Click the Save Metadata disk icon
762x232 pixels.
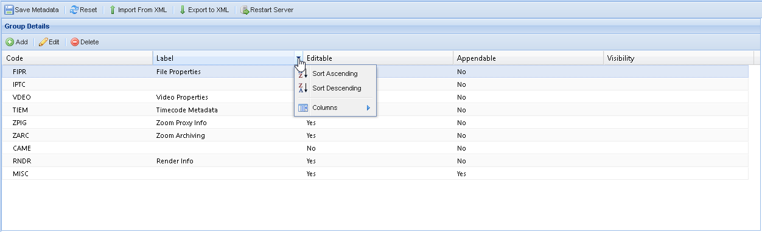pyautogui.click(x=9, y=10)
